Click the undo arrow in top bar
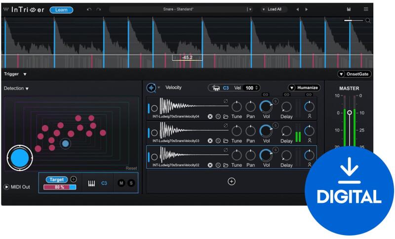395x239 pixels. (x=88, y=9)
